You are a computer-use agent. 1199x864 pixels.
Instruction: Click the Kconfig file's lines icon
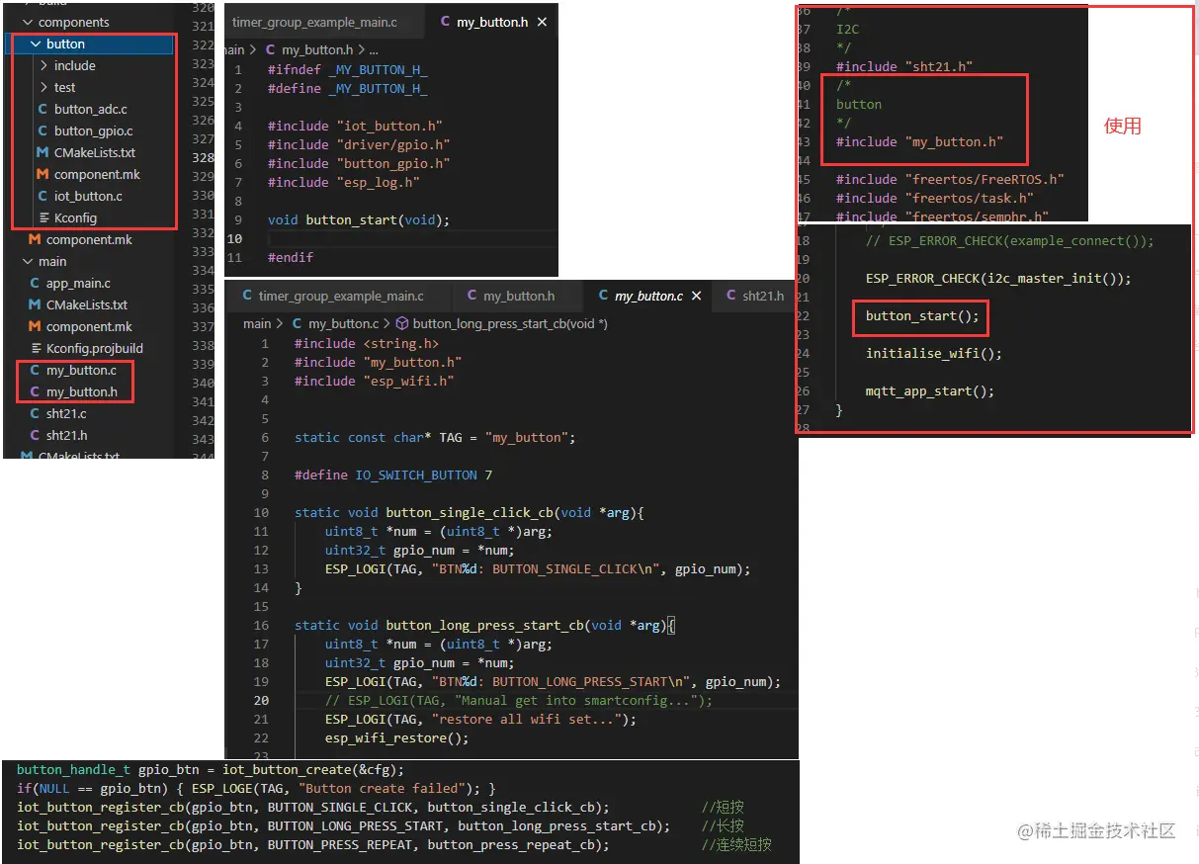pyautogui.click(x=43, y=217)
